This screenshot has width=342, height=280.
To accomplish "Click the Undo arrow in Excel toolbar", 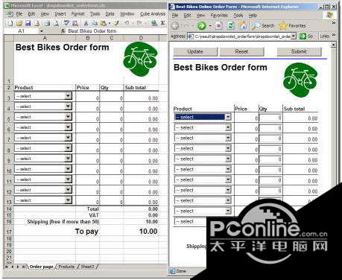I will point(127,23).
